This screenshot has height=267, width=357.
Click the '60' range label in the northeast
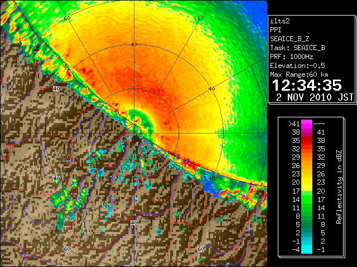pyautogui.click(x=201, y=18)
